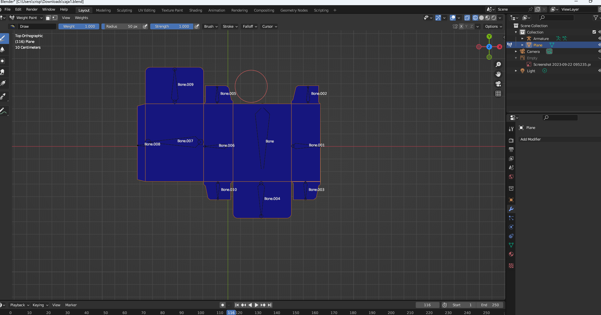Open the Render properties tab
This screenshot has height=315, width=601.
(511, 141)
